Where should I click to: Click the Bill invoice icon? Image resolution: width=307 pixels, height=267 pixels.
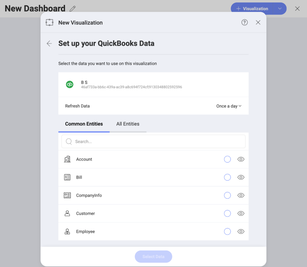point(67,177)
